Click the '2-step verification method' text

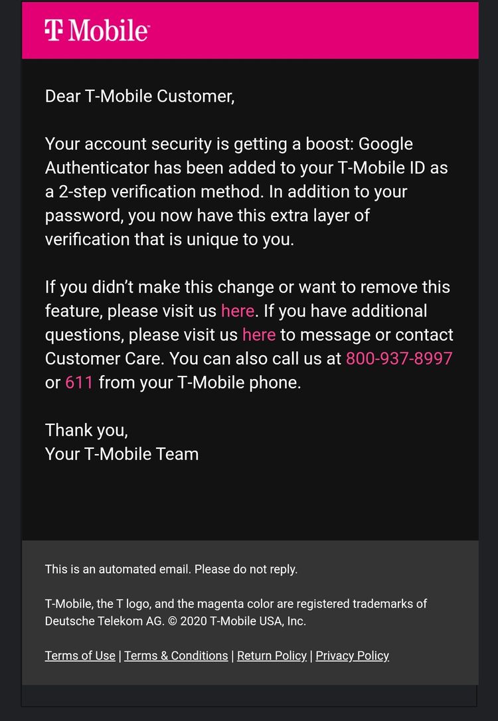click(161, 192)
